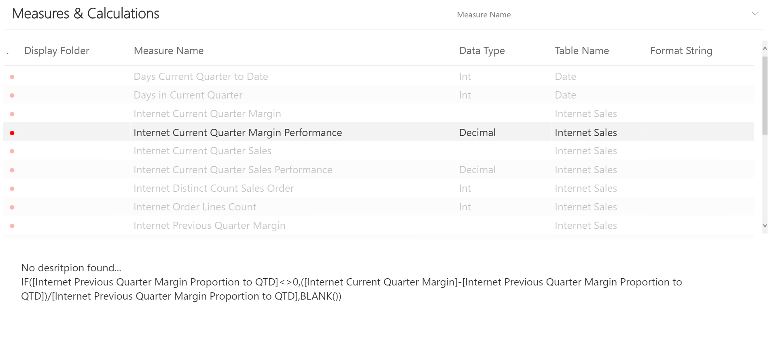Click red dot next to Internet Current Quarter Sales
The width and height of the screenshot is (770, 342).
pos(12,151)
